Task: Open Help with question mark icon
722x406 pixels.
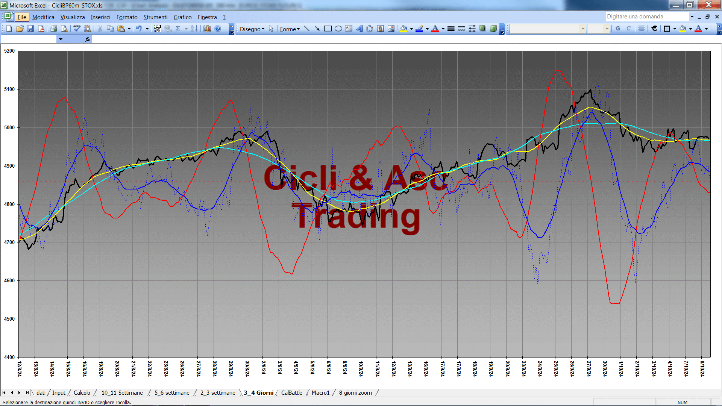Action: (218, 29)
